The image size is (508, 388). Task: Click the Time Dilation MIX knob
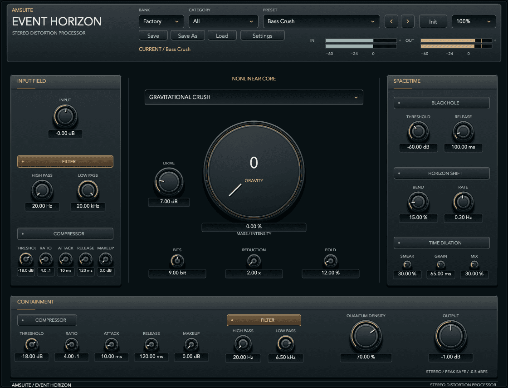coord(474,265)
